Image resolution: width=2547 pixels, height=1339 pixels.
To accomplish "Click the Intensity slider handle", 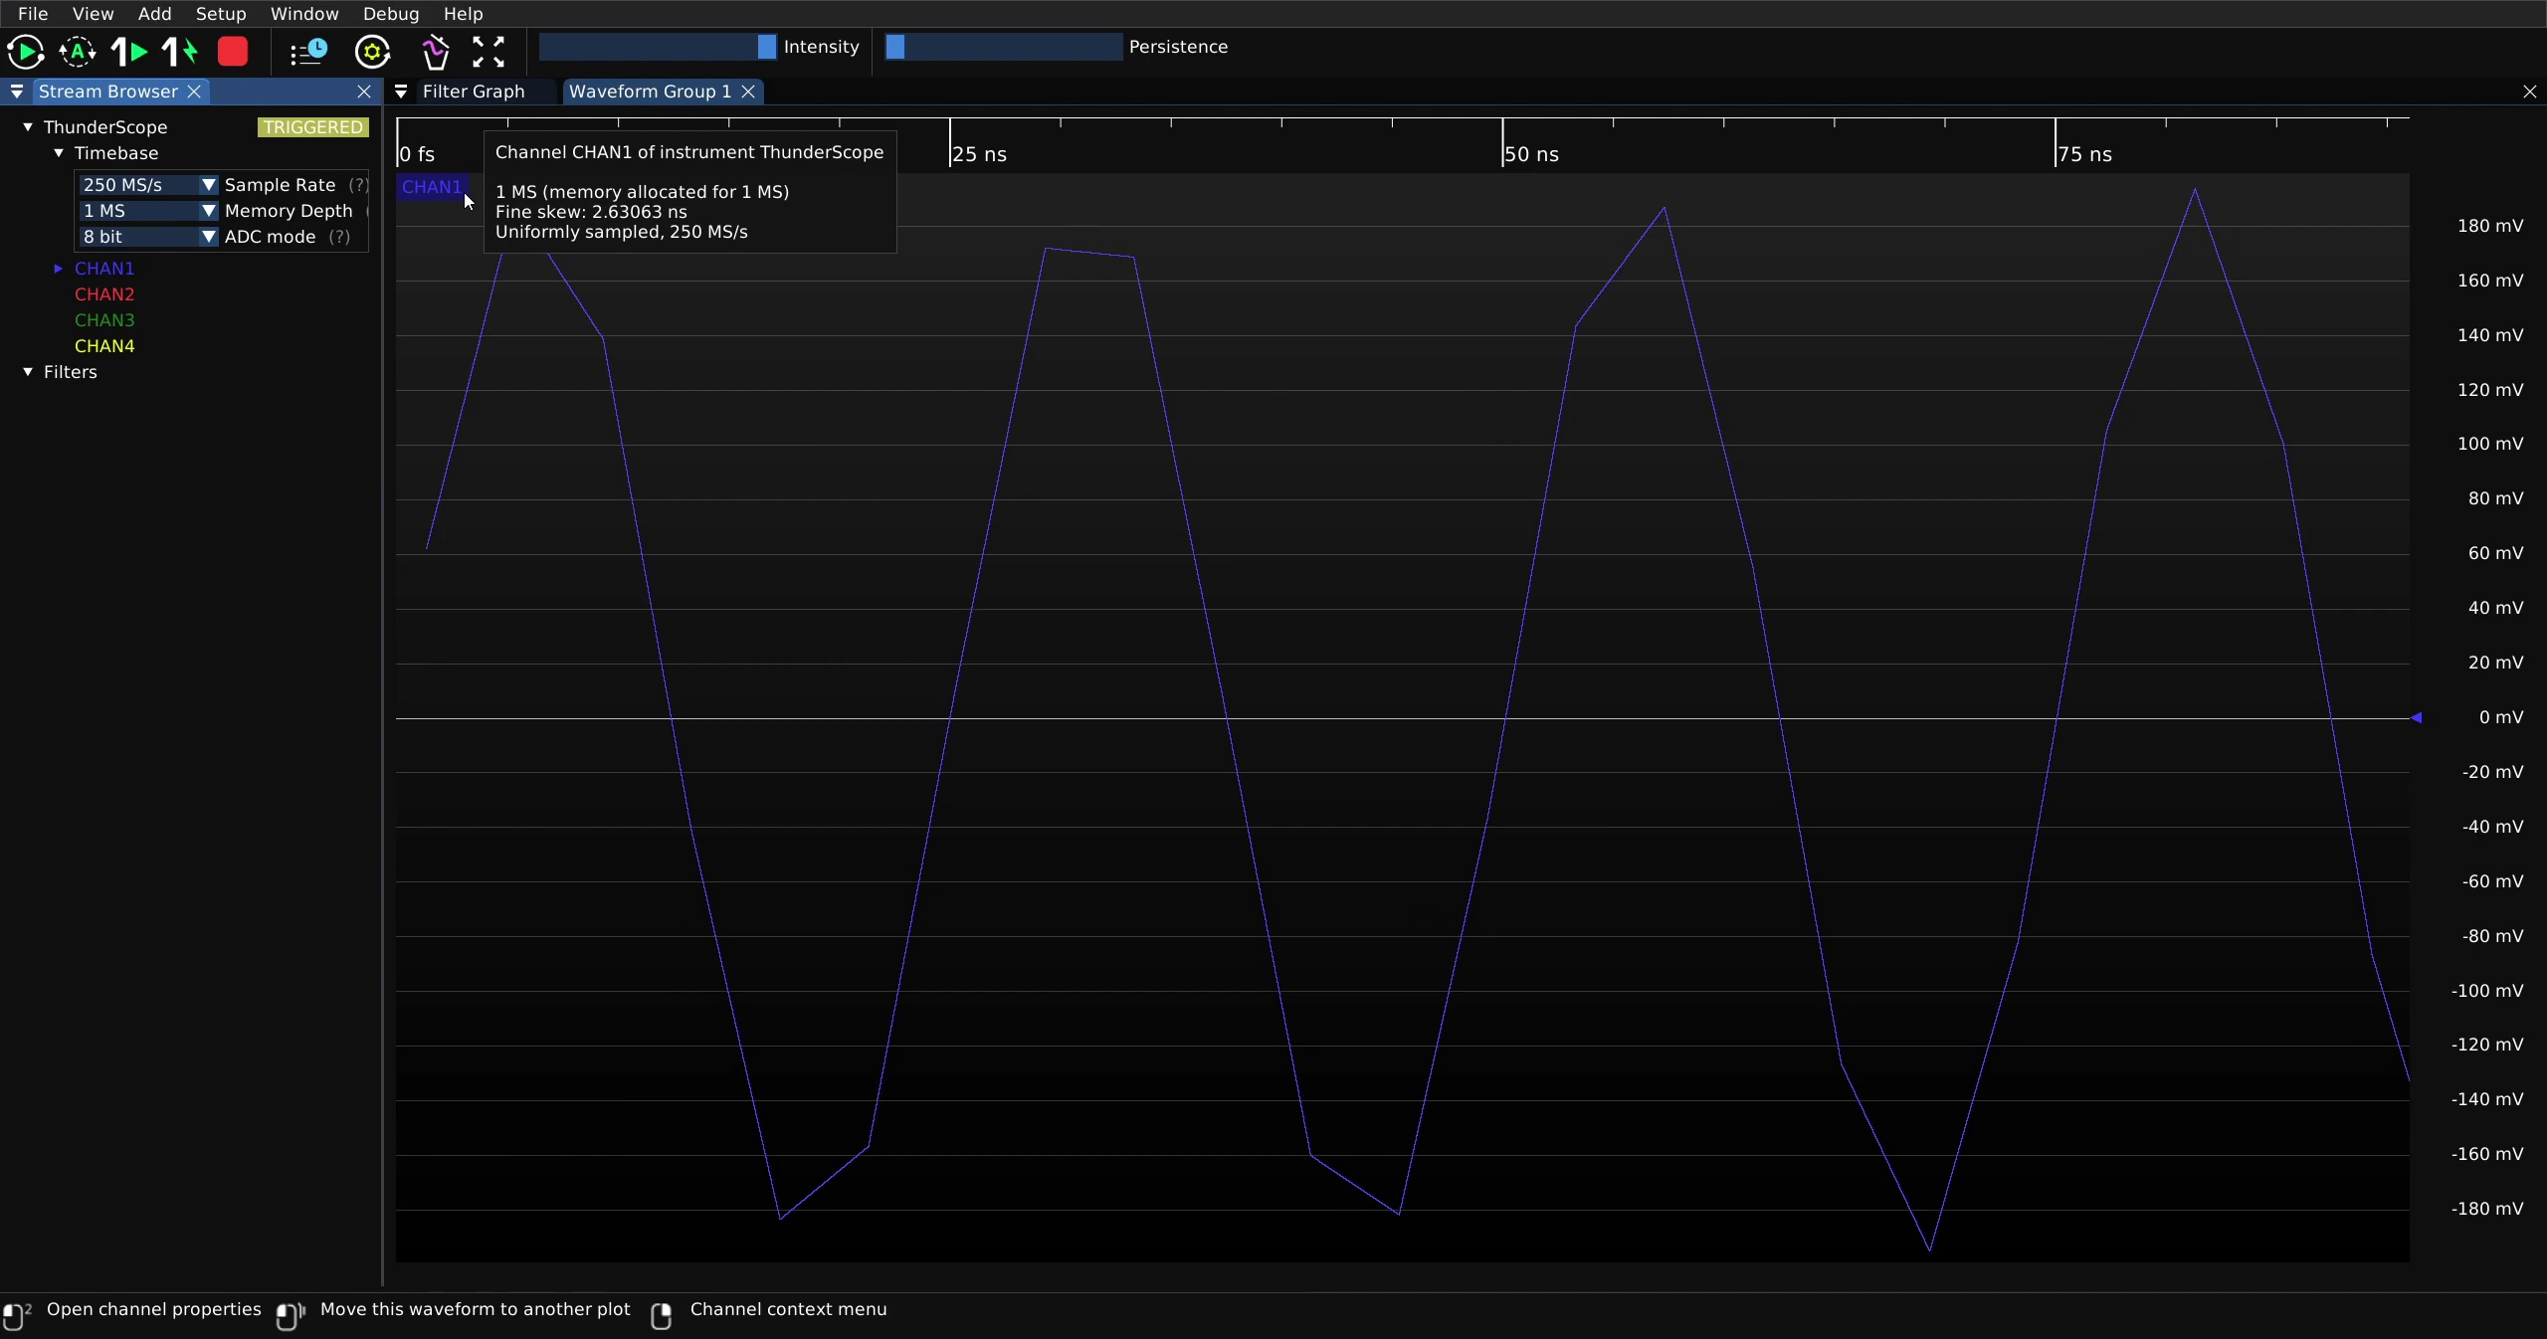I will (x=766, y=47).
